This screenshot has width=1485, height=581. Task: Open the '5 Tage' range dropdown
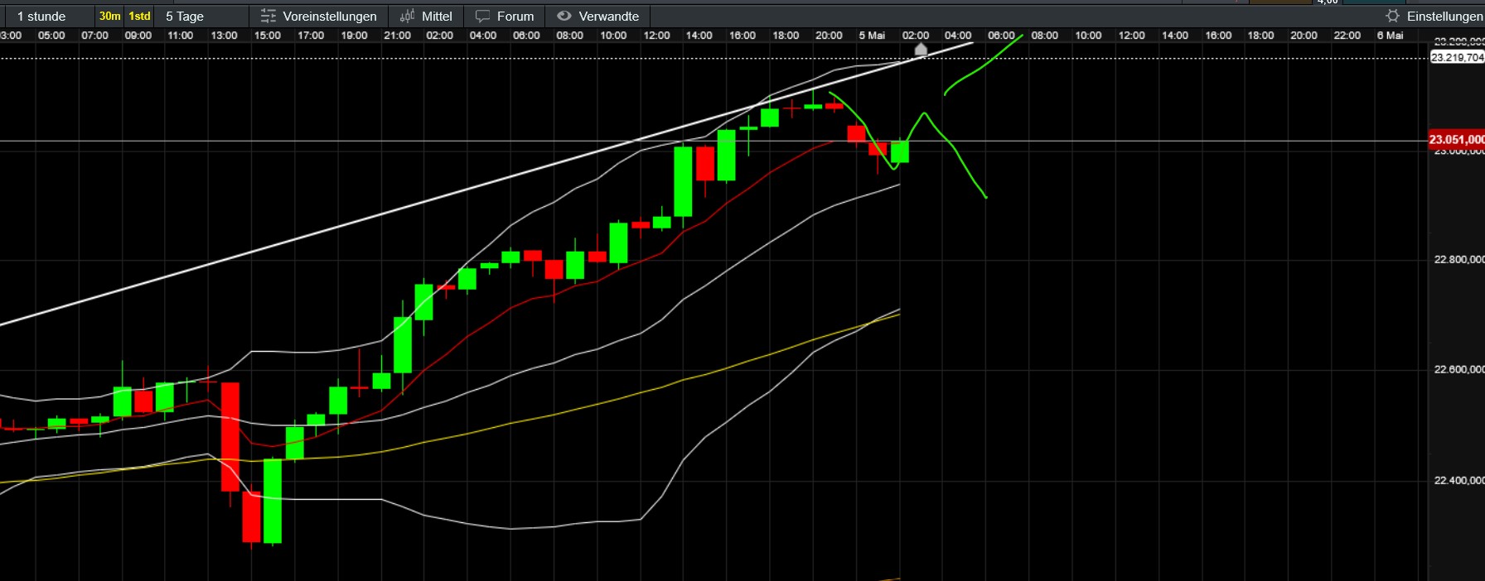point(185,16)
